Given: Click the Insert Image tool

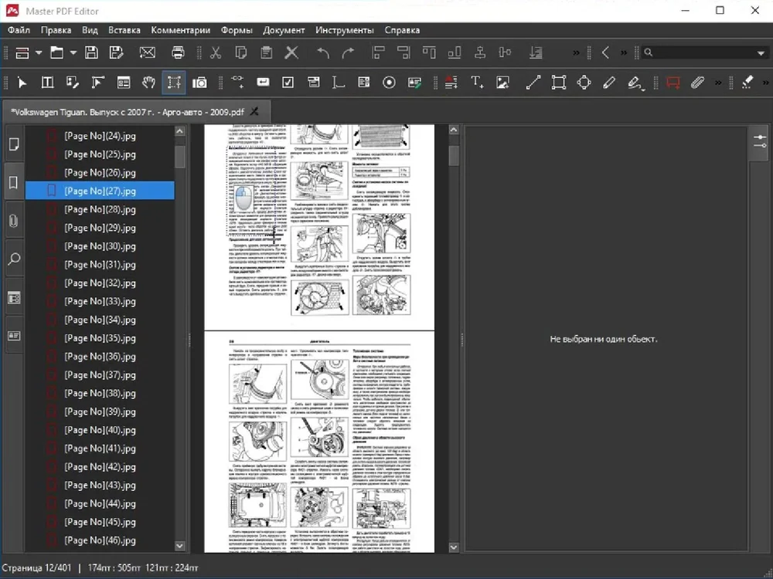Looking at the screenshot, I should pyautogui.click(x=502, y=83).
